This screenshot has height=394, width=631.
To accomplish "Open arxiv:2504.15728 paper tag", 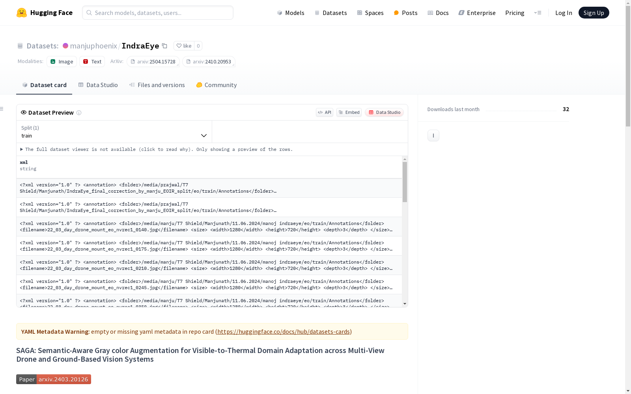I will (x=153, y=61).
